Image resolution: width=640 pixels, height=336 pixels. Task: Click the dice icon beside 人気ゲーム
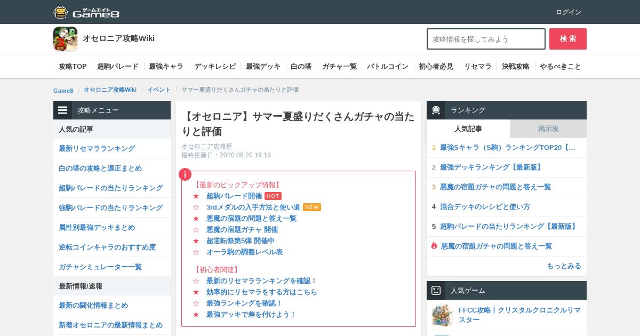point(436,290)
